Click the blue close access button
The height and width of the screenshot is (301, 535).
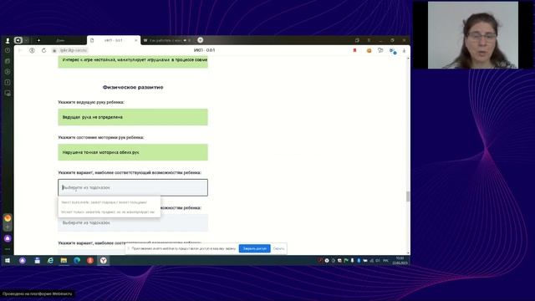(254, 248)
